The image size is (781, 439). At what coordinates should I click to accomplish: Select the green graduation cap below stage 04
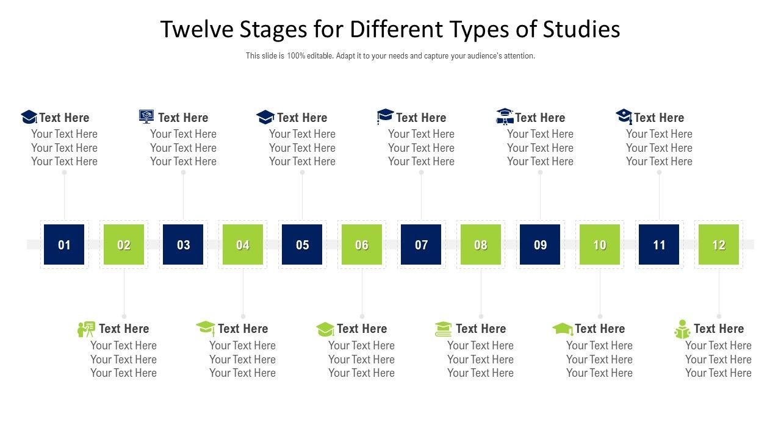coord(206,328)
